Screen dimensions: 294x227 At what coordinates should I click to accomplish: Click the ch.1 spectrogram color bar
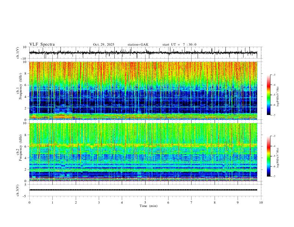click(x=268, y=95)
